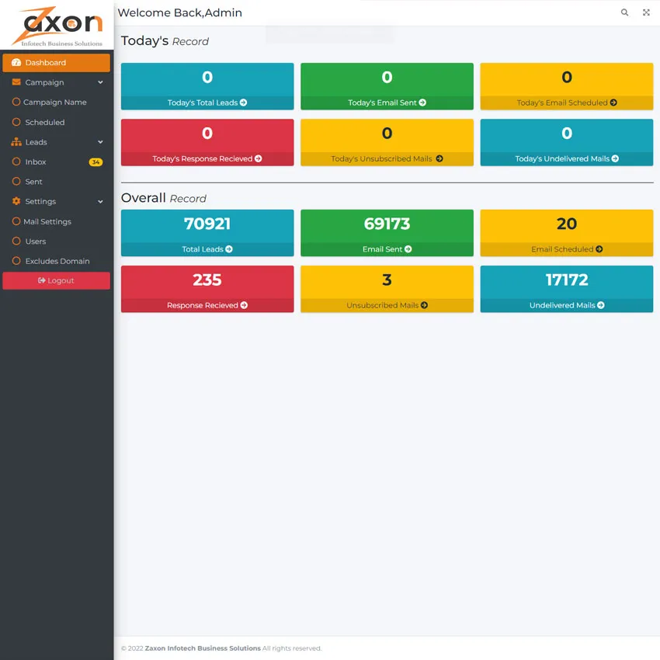Expand the Leads menu chevron

[x=101, y=142]
